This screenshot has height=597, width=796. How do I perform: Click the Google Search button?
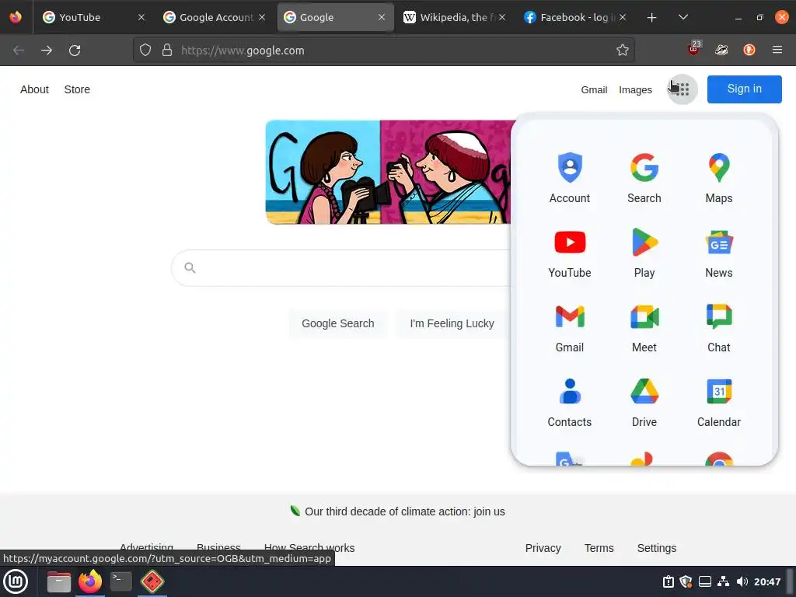point(337,323)
